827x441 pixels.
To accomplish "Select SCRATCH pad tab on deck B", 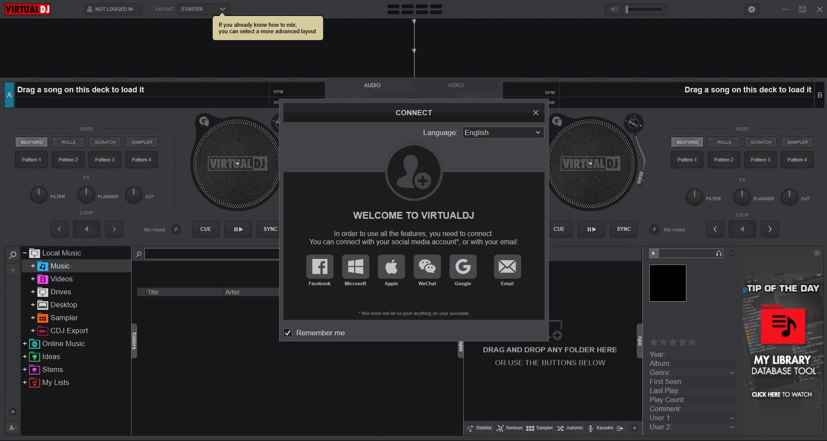I will pyautogui.click(x=761, y=142).
